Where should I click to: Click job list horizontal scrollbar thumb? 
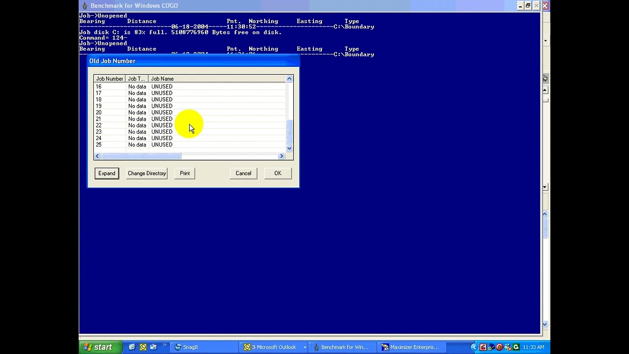(141, 156)
